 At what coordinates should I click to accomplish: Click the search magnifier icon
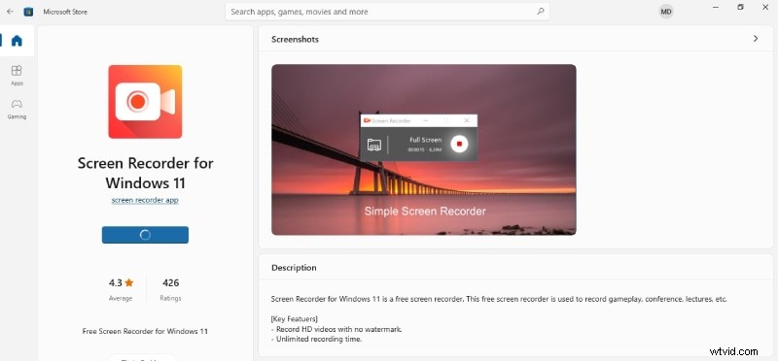coord(541,12)
